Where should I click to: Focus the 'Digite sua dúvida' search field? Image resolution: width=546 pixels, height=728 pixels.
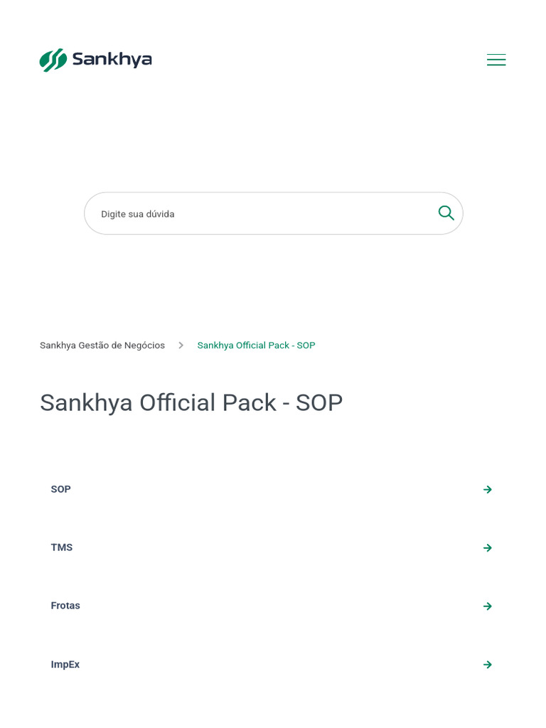pyautogui.click(x=274, y=213)
